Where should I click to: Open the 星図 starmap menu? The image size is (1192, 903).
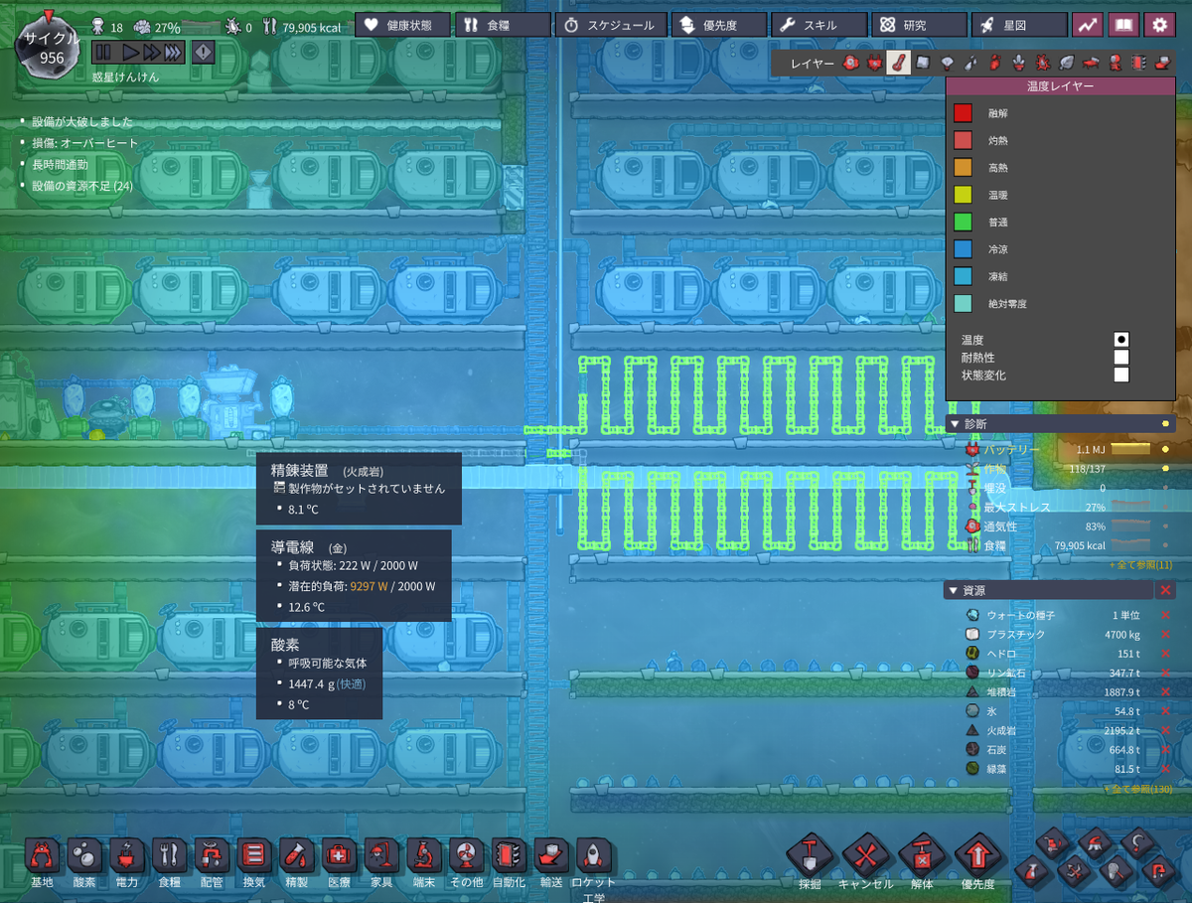1019,25
